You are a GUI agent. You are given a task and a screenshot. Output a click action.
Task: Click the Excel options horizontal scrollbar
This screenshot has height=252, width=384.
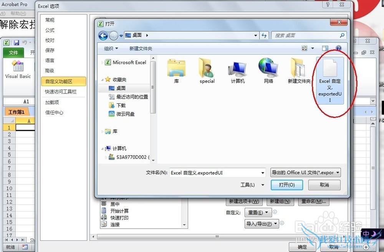click(x=217, y=237)
